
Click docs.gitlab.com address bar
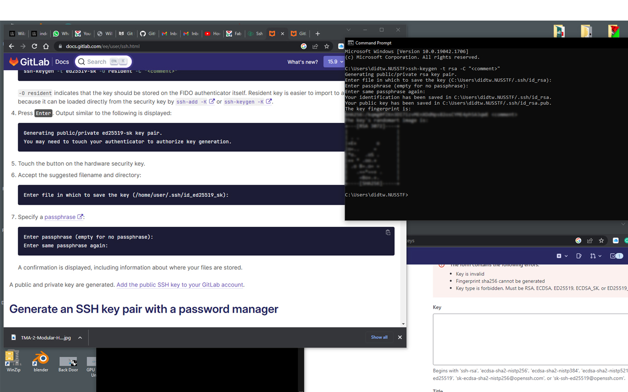pyautogui.click(x=177, y=46)
